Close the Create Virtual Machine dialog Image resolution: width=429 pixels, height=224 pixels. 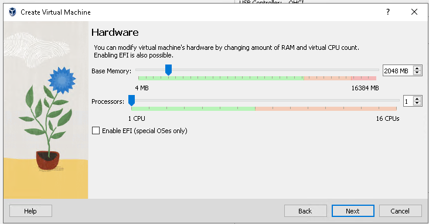tap(414, 12)
